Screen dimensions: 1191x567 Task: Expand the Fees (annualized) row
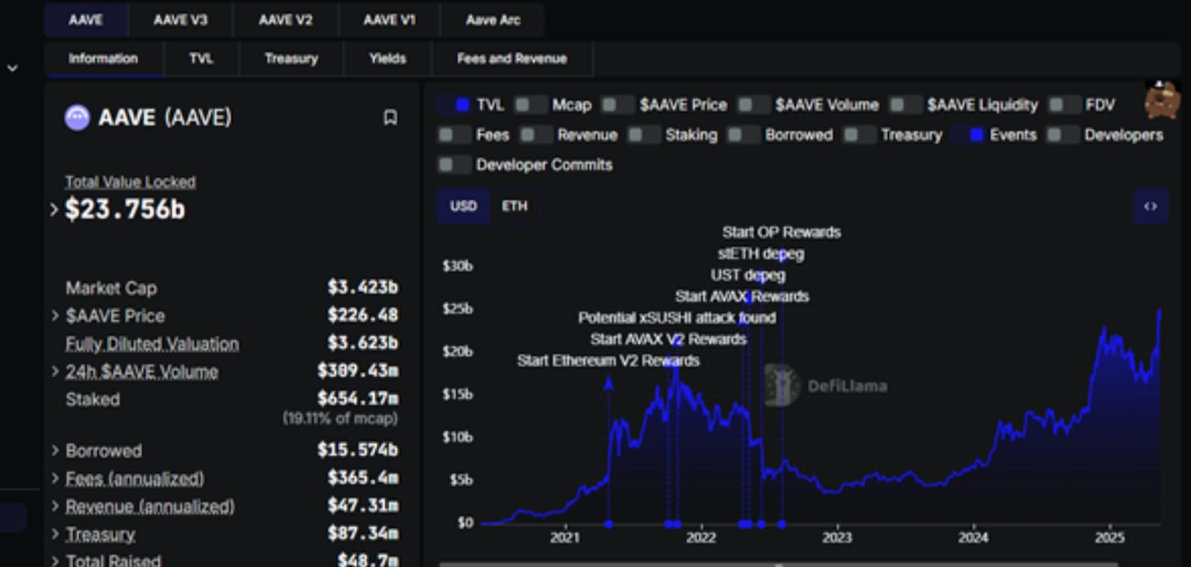click(x=55, y=479)
